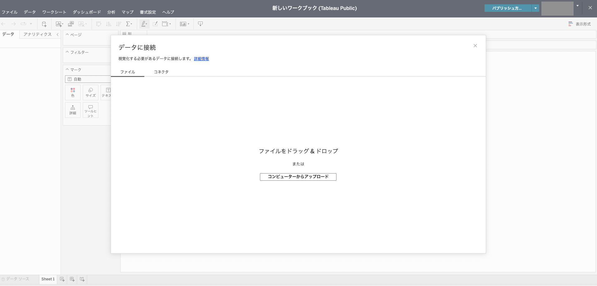Open the 分析 menu

(x=111, y=12)
